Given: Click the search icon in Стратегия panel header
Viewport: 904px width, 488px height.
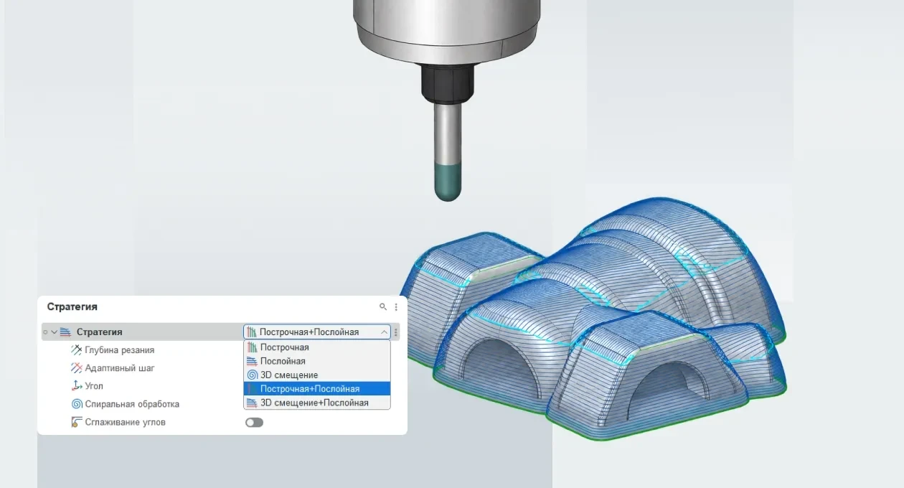Looking at the screenshot, I should pyautogui.click(x=383, y=307).
